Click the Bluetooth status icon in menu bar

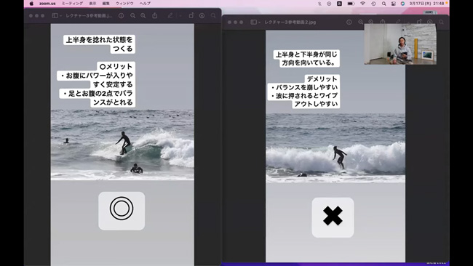pos(319,4)
